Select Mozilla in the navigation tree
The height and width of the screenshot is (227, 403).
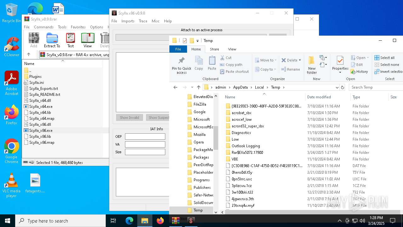click(x=200, y=135)
